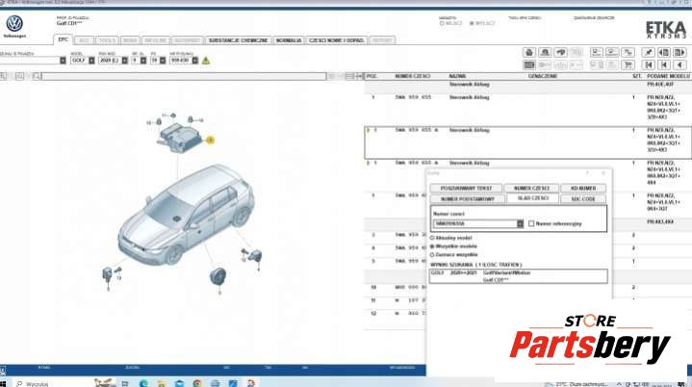
Task: Click the yellow warning triangle icon
Action: (205, 60)
